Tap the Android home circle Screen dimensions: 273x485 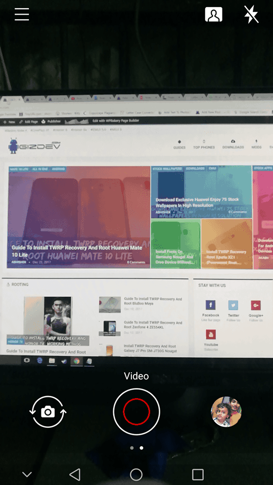click(136, 474)
